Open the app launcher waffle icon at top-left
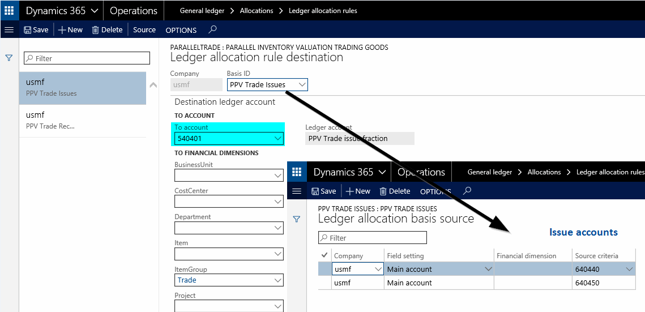 10,11
